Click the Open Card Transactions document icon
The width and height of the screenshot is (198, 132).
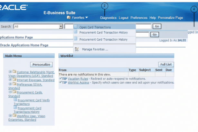click(x=76, y=26)
